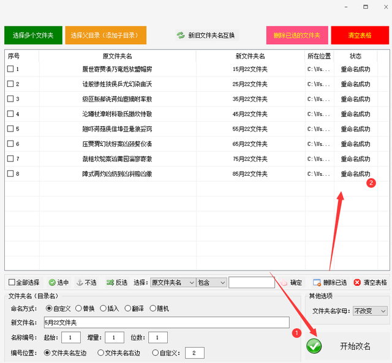Click the 65月22文件夹 cell

(250, 144)
